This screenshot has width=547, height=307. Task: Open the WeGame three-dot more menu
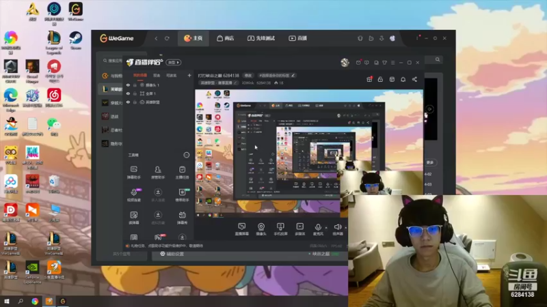tap(417, 38)
